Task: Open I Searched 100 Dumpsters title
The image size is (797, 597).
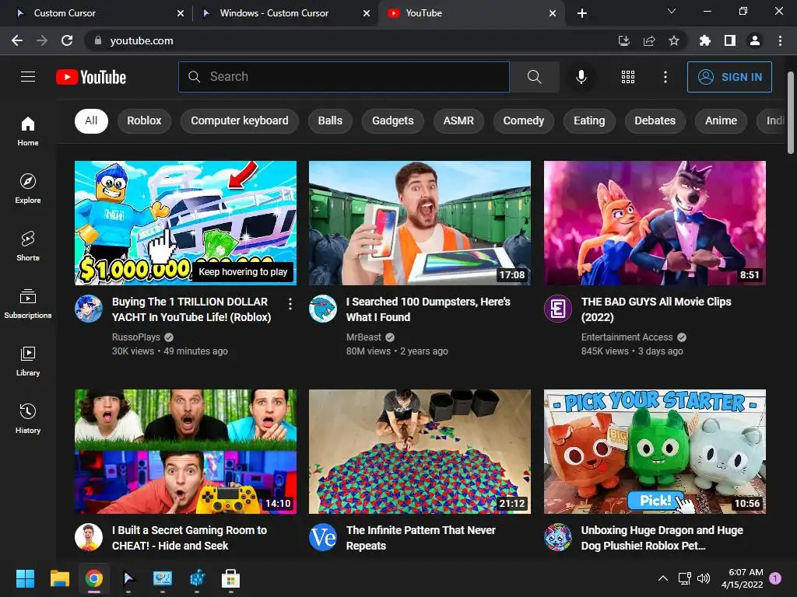Action: pos(428,309)
